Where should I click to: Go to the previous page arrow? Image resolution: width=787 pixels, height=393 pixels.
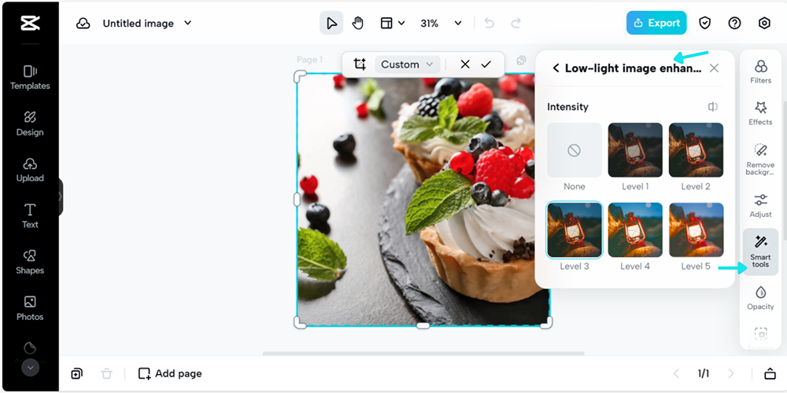pyautogui.click(x=676, y=373)
